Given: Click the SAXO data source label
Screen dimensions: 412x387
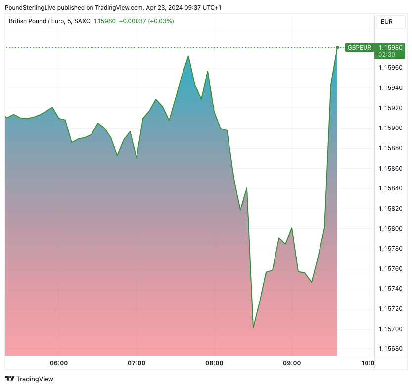Looking at the screenshot, I should click(x=82, y=21).
